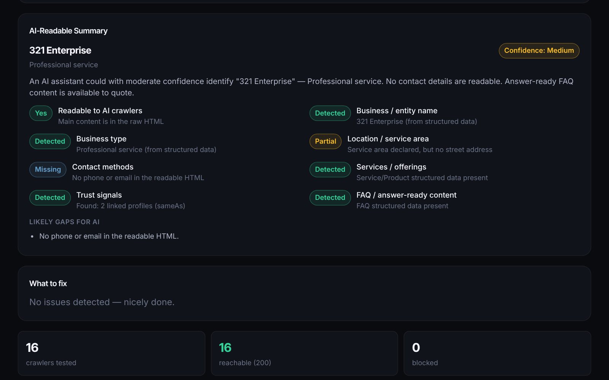Click the green 16 reachable (200) stat card
The width and height of the screenshot is (609, 380).
(x=304, y=353)
